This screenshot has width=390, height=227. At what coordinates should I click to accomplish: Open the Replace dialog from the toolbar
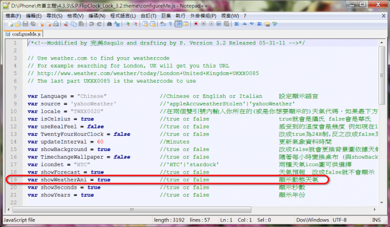[x=117, y=24]
